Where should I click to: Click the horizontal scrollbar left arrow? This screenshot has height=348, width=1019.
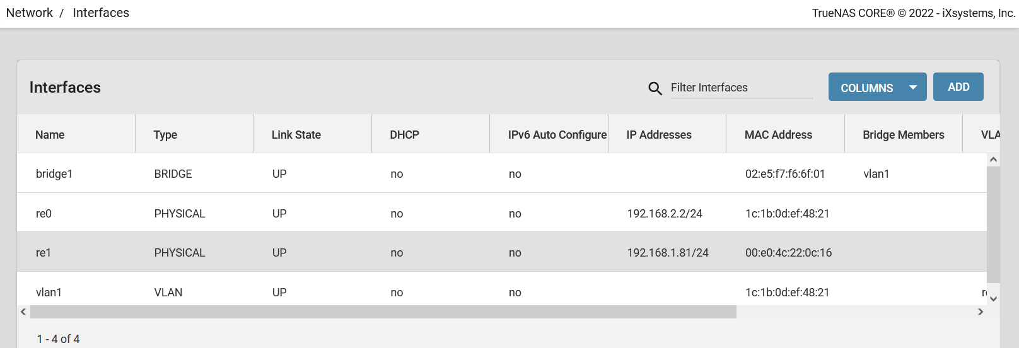point(23,311)
